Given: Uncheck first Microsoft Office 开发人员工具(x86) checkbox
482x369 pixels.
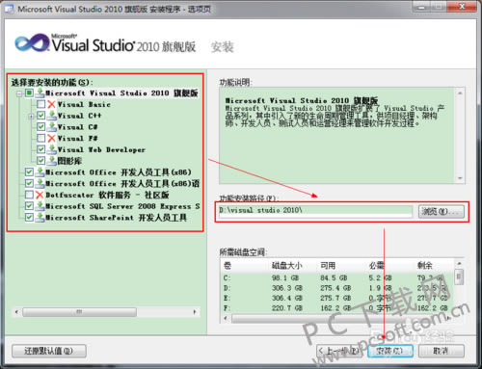Looking at the screenshot, I should (29, 172).
